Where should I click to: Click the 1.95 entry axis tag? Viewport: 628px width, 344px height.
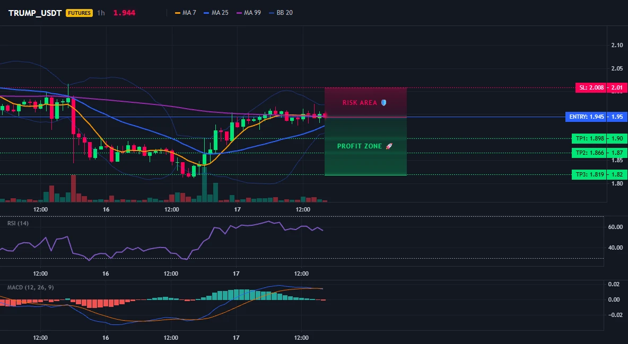pos(617,117)
